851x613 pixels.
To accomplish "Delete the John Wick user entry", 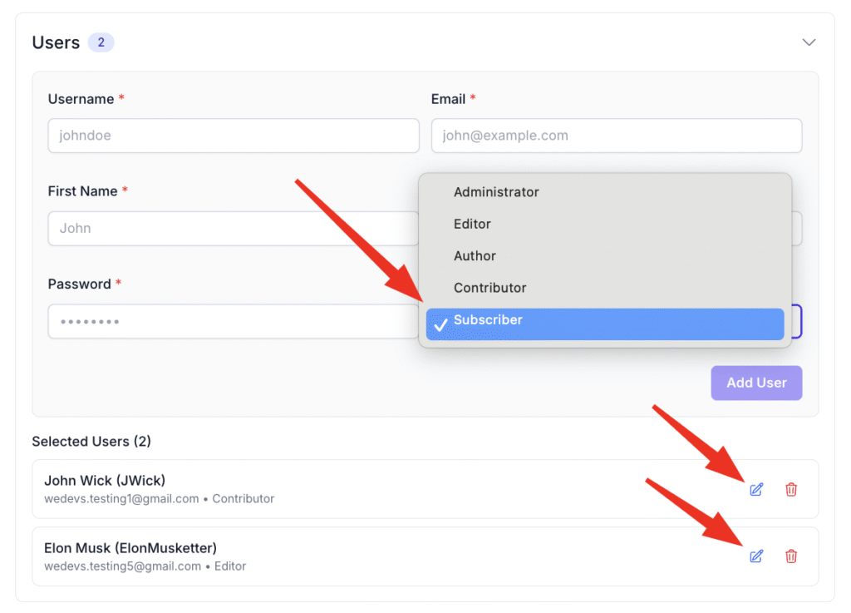I will 791,489.
